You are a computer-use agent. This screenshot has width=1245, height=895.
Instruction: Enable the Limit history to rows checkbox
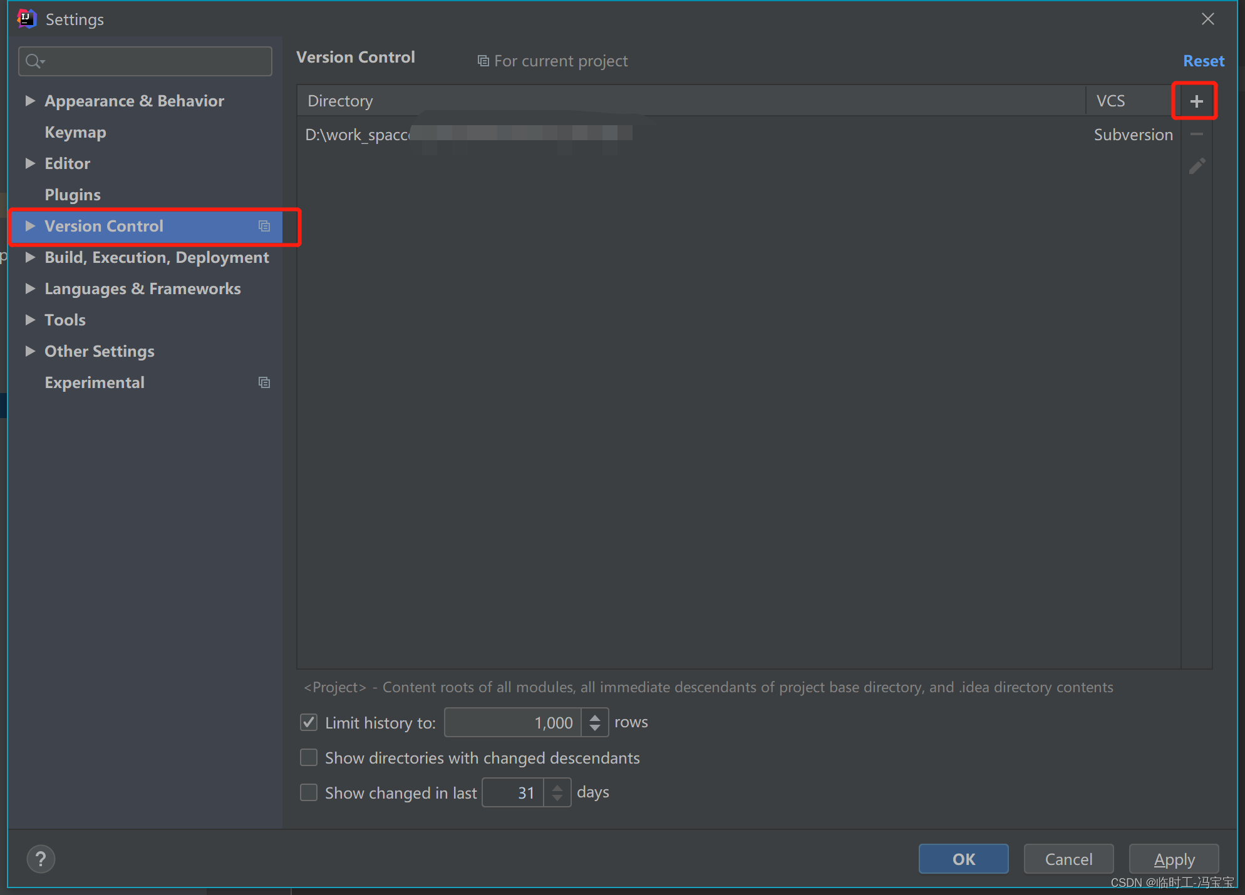click(308, 721)
